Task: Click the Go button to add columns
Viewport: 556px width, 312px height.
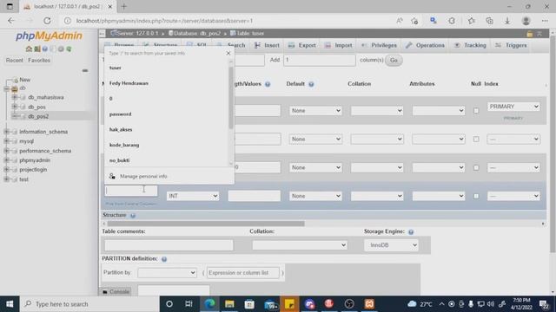Action: (x=394, y=60)
